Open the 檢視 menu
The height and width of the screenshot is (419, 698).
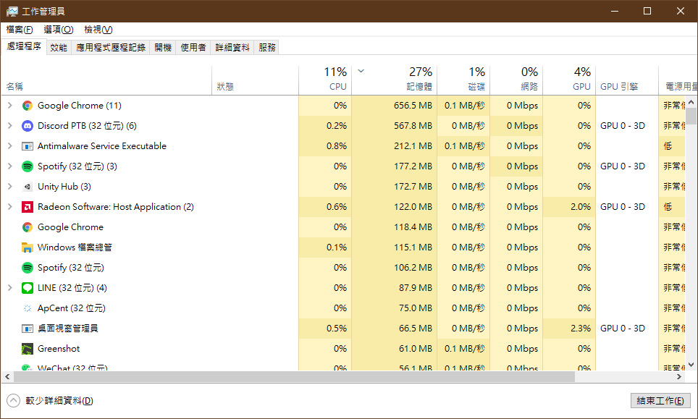tap(98, 30)
